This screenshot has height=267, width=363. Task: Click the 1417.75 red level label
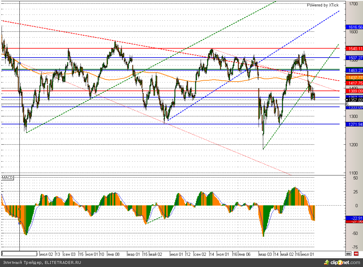(354, 83)
